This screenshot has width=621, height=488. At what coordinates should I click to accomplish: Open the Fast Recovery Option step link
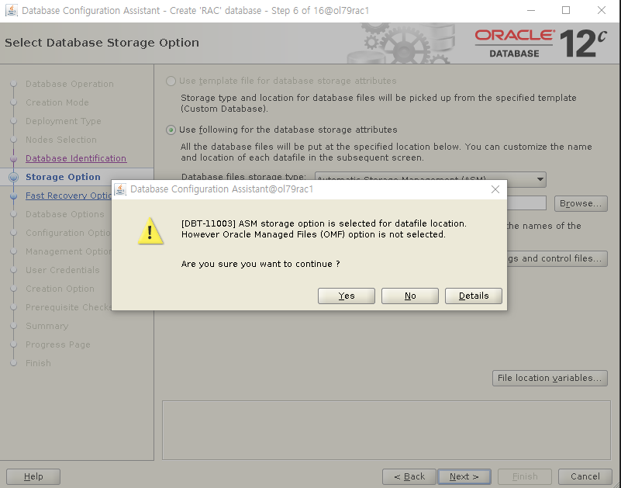(68, 196)
